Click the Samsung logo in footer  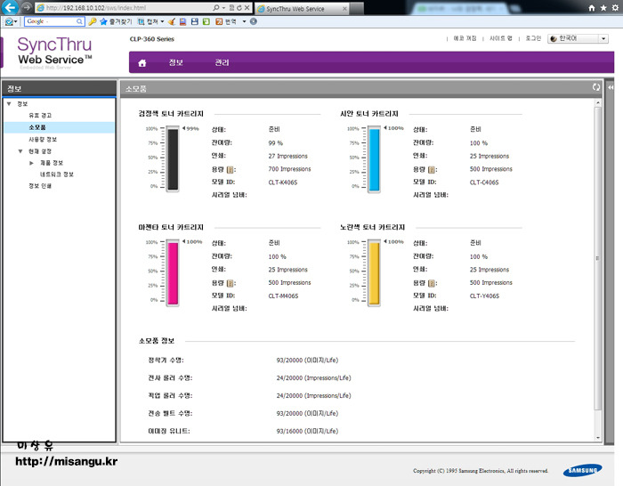click(x=582, y=471)
